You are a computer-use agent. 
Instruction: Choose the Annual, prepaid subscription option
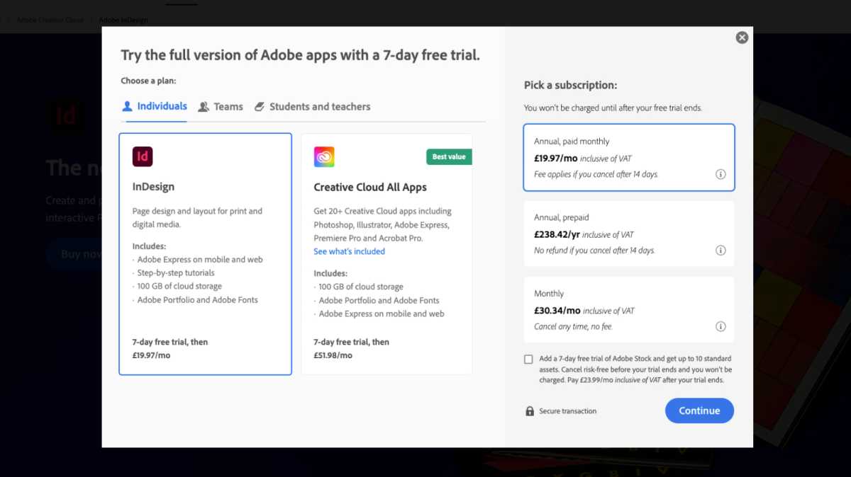(629, 234)
